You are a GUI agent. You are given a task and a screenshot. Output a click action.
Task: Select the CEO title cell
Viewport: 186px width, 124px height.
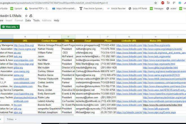click(x=68, y=53)
